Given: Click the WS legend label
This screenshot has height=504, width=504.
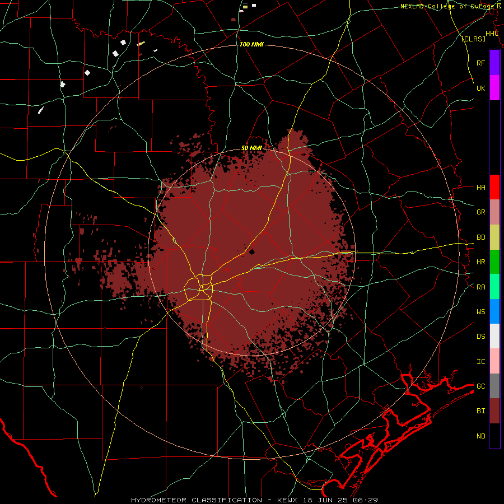Looking at the screenshot, I should coord(481,312).
